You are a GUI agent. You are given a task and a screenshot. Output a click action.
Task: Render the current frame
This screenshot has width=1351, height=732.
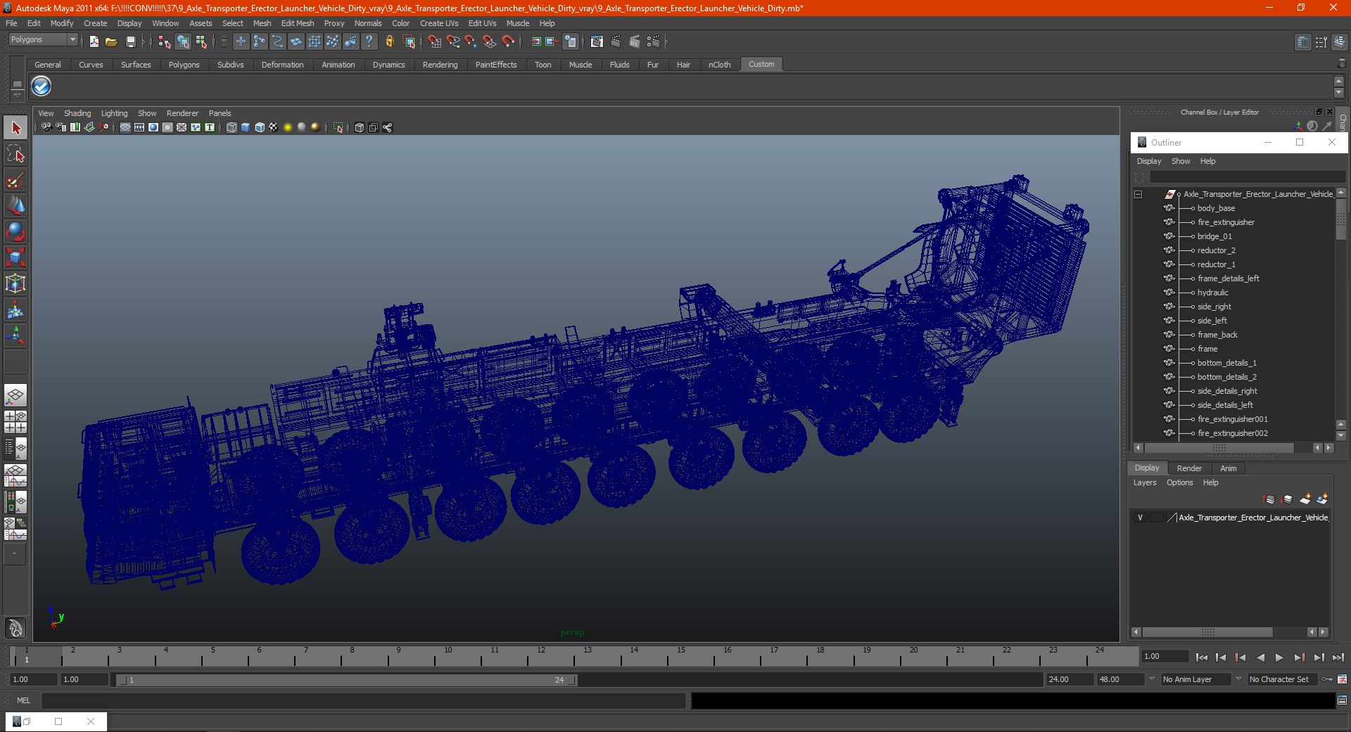tap(616, 41)
